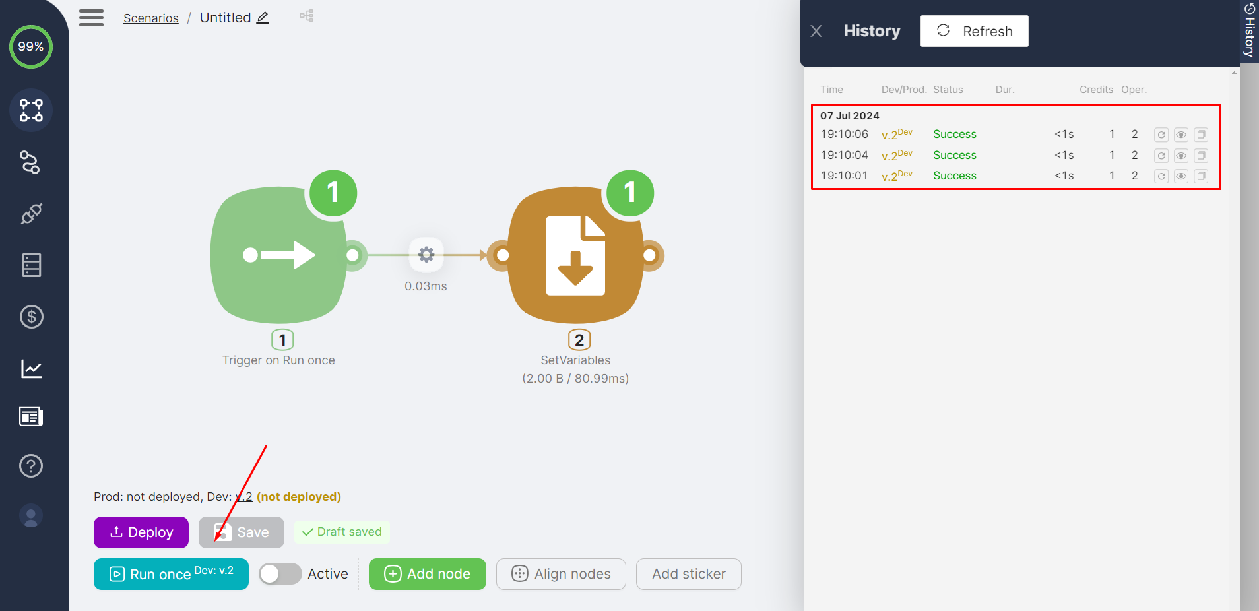Open the connections plug icon

coord(31,214)
